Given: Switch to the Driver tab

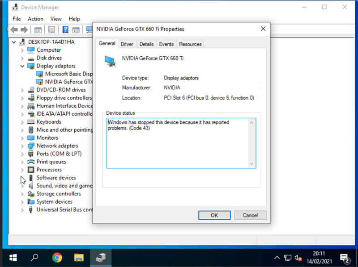Looking at the screenshot, I should 127,44.
